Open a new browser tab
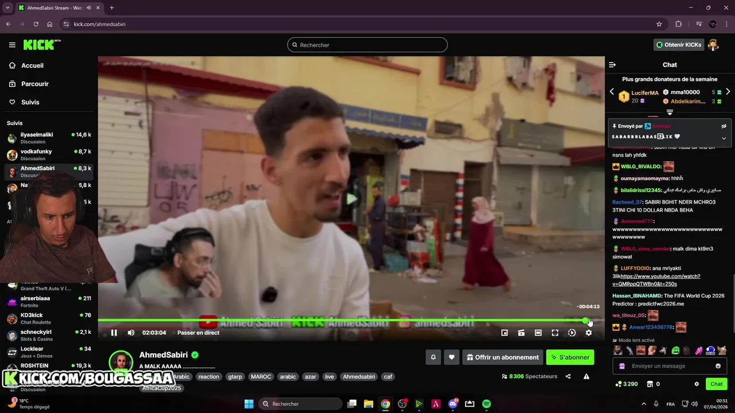Image resolution: width=735 pixels, height=413 pixels. 111,7
